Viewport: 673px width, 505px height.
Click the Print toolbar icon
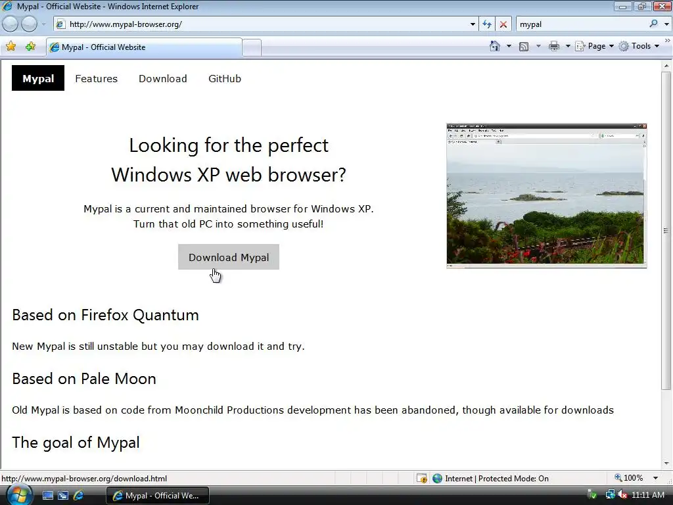(x=554, y=46)
